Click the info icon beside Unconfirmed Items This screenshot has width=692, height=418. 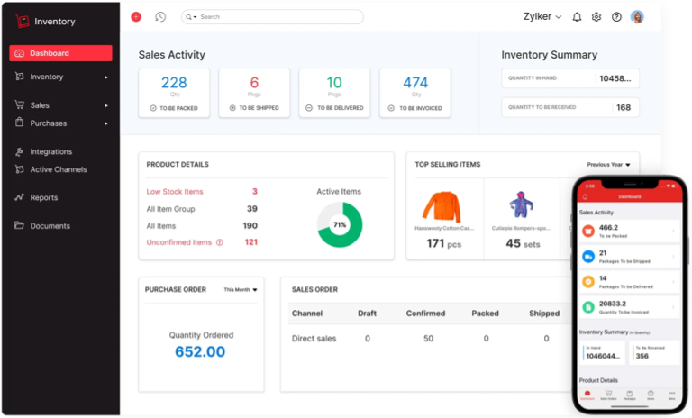tap(219, 242)
